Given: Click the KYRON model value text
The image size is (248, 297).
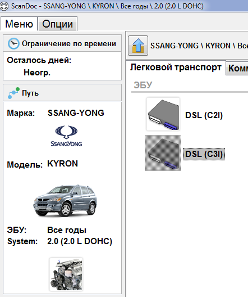Looking at the screenshot, I should click(x=62, y=164).
